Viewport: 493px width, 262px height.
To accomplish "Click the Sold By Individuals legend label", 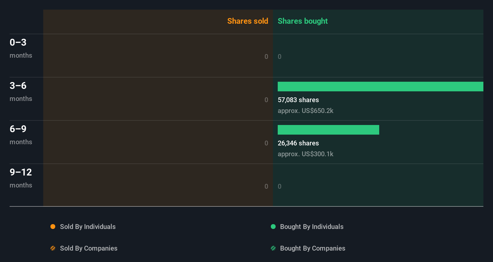I will click(x=88, y=227).
